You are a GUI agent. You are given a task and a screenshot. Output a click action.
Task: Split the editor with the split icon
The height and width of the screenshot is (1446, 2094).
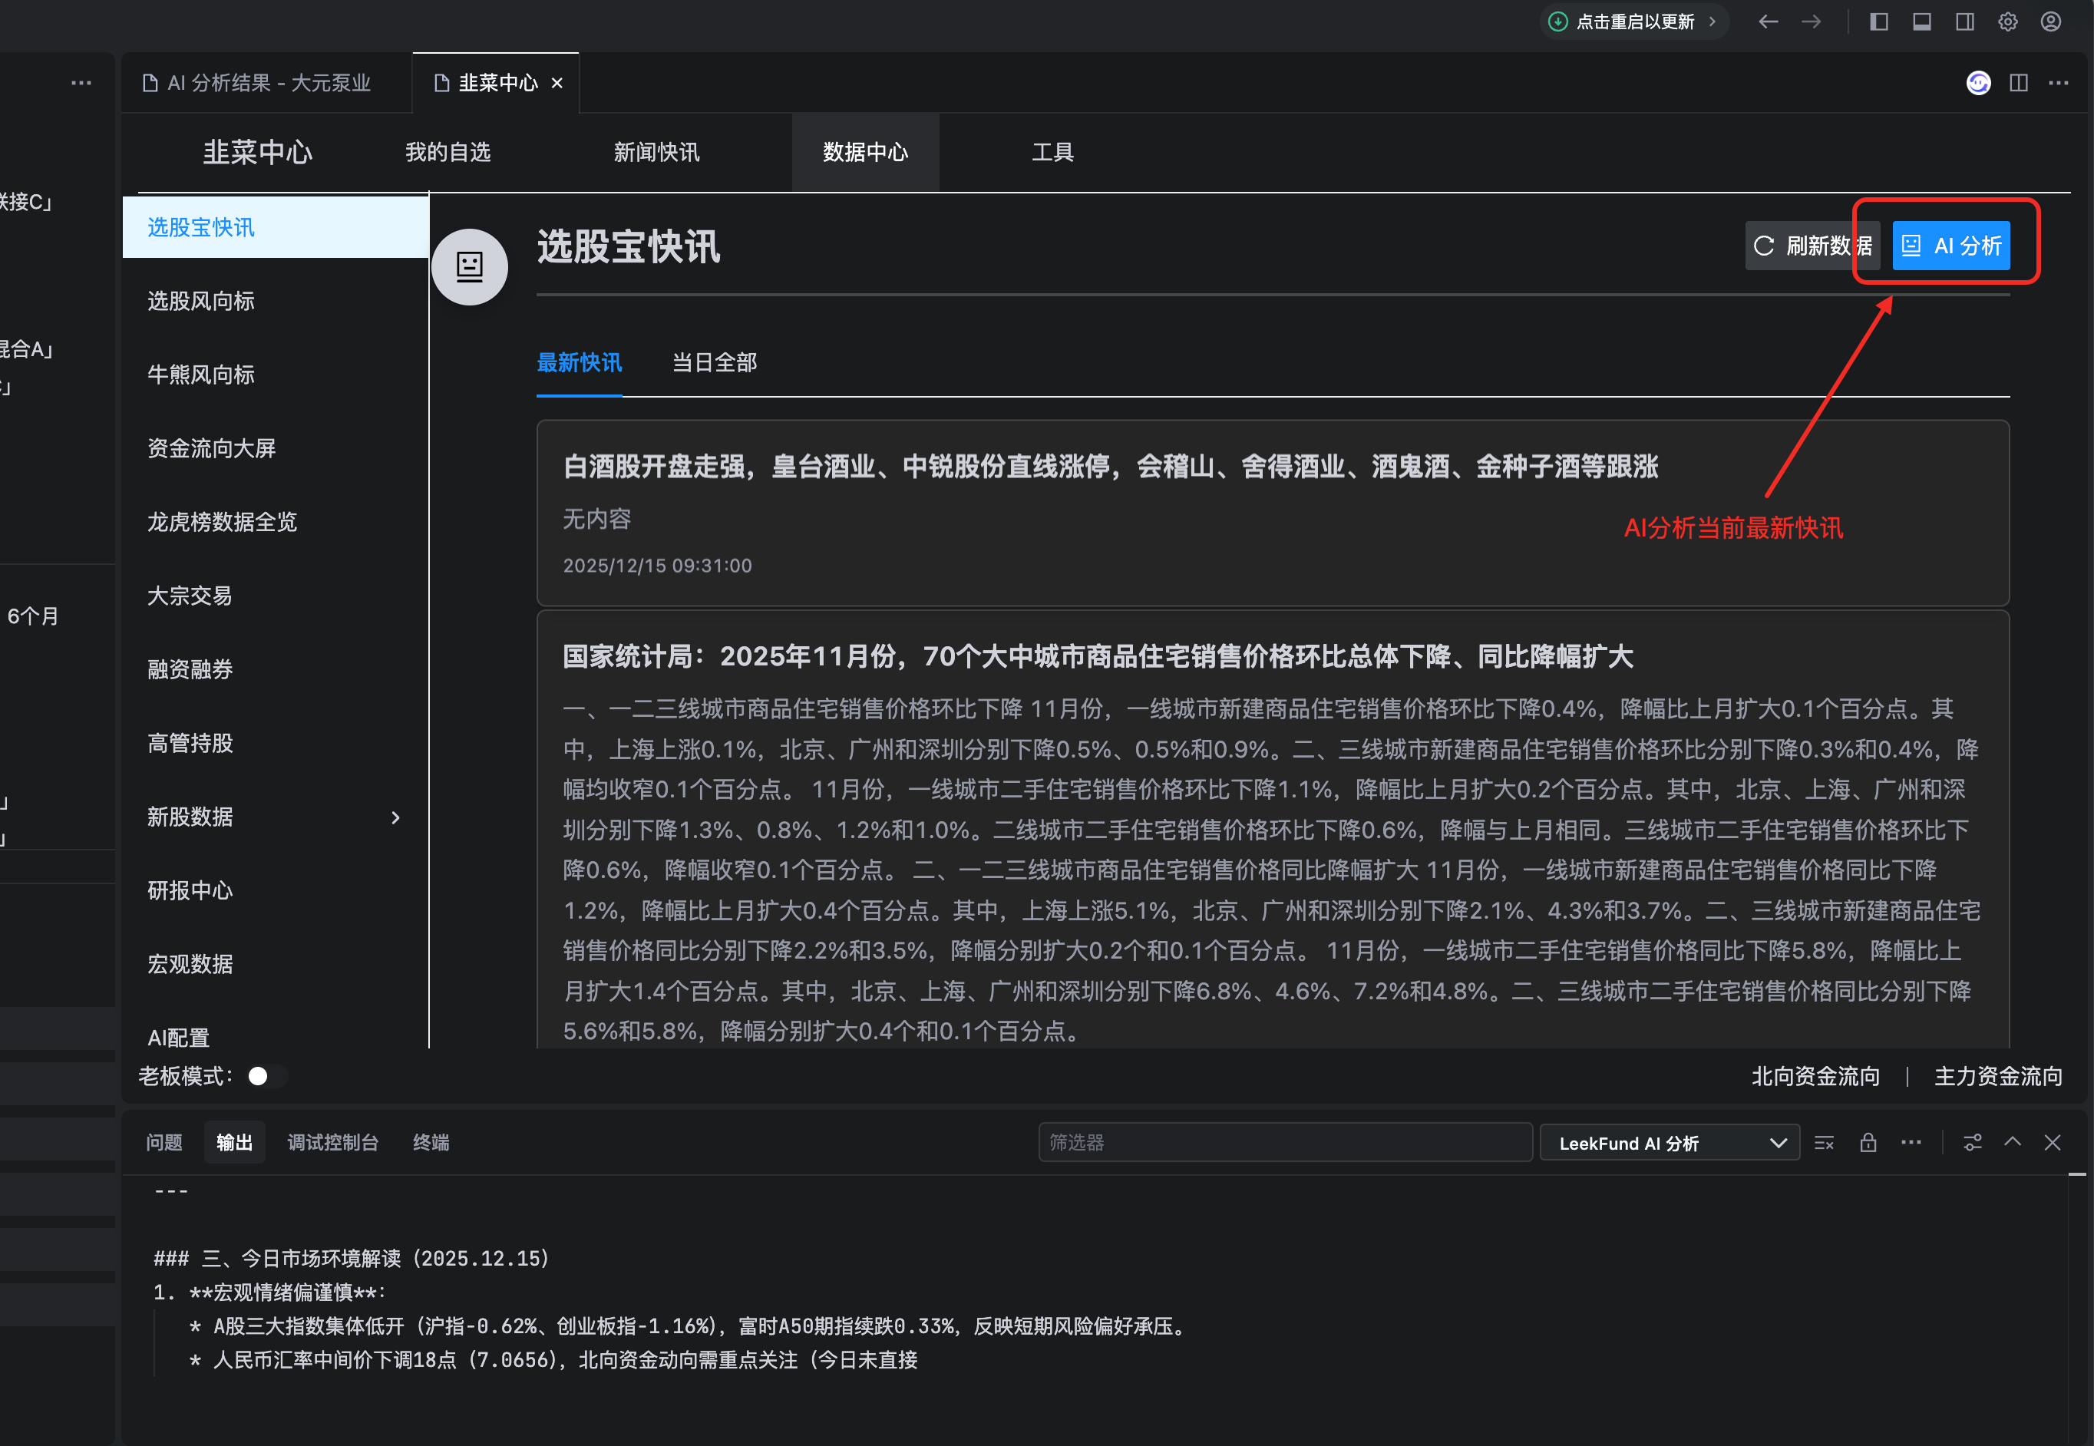(x=2019, y=84)
